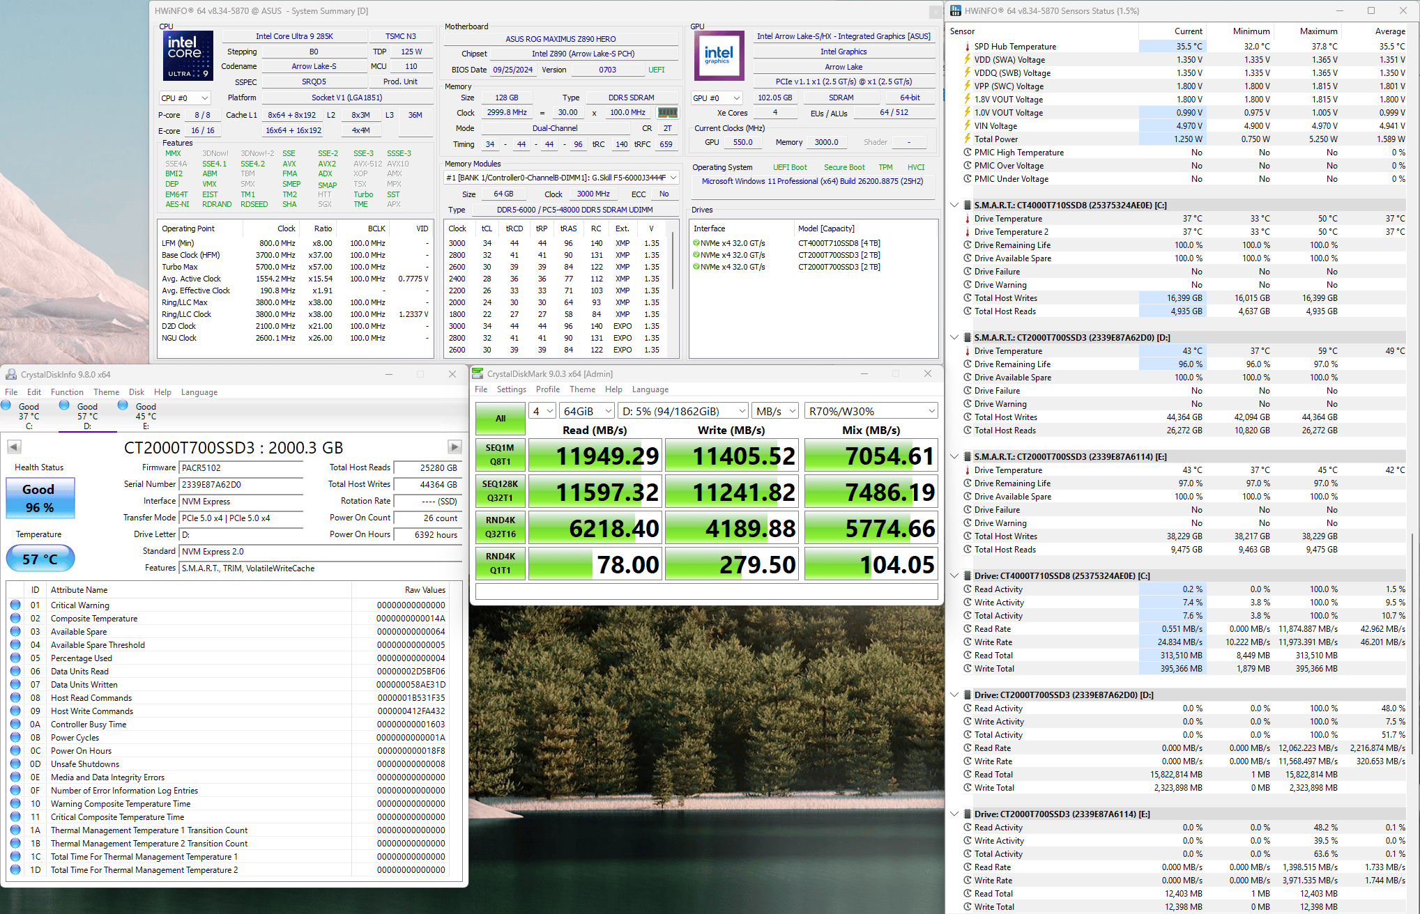Collapse the S.M.A.R.T. CT2000T700SSD3 [E:] group

954,457
